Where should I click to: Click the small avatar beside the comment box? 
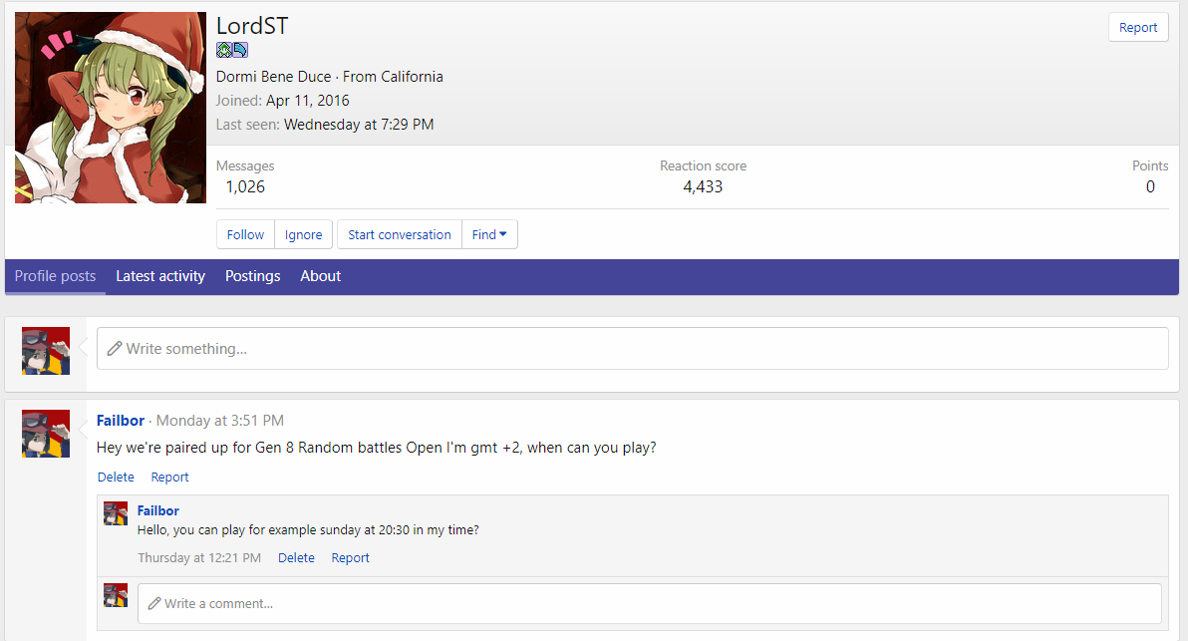tap(116, 595)
